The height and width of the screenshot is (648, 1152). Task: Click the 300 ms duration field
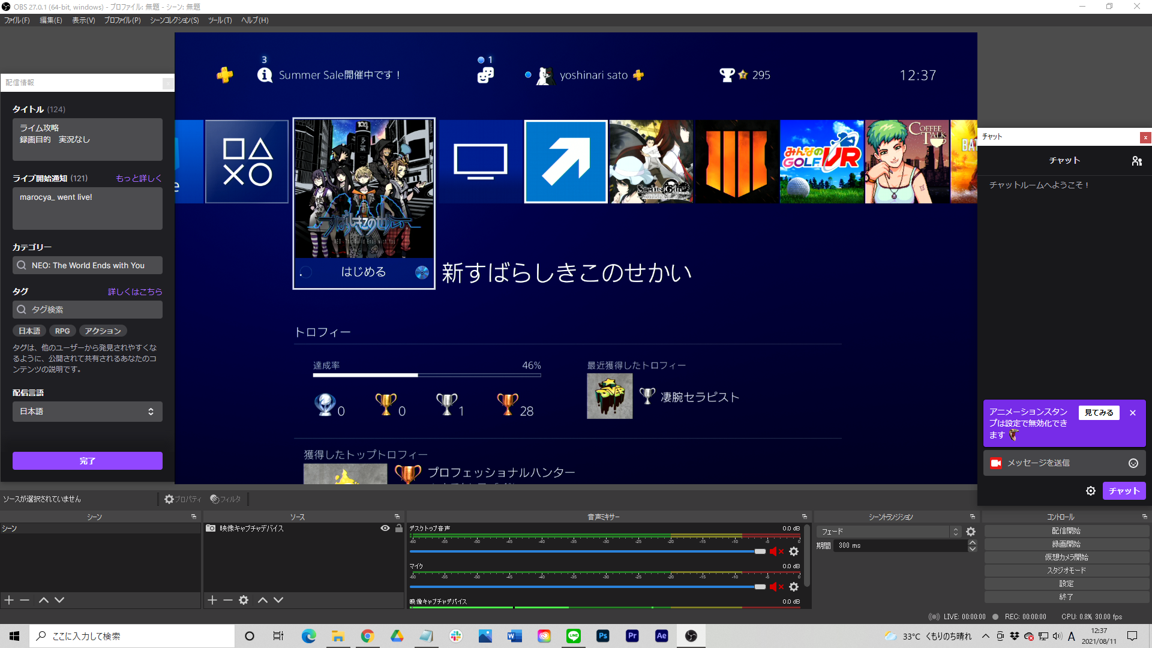tap(900, 545)
